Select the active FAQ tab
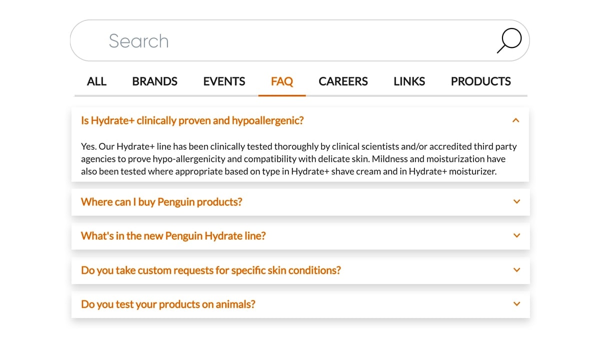The image size is (600, 337). click(282, 81)
